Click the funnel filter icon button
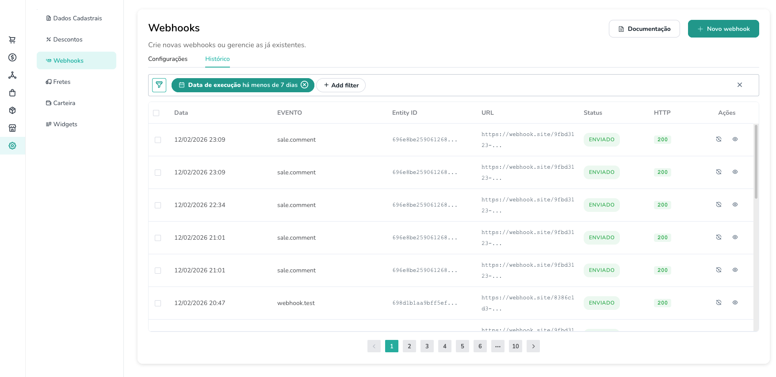The image size is (776, 377). 159,85
